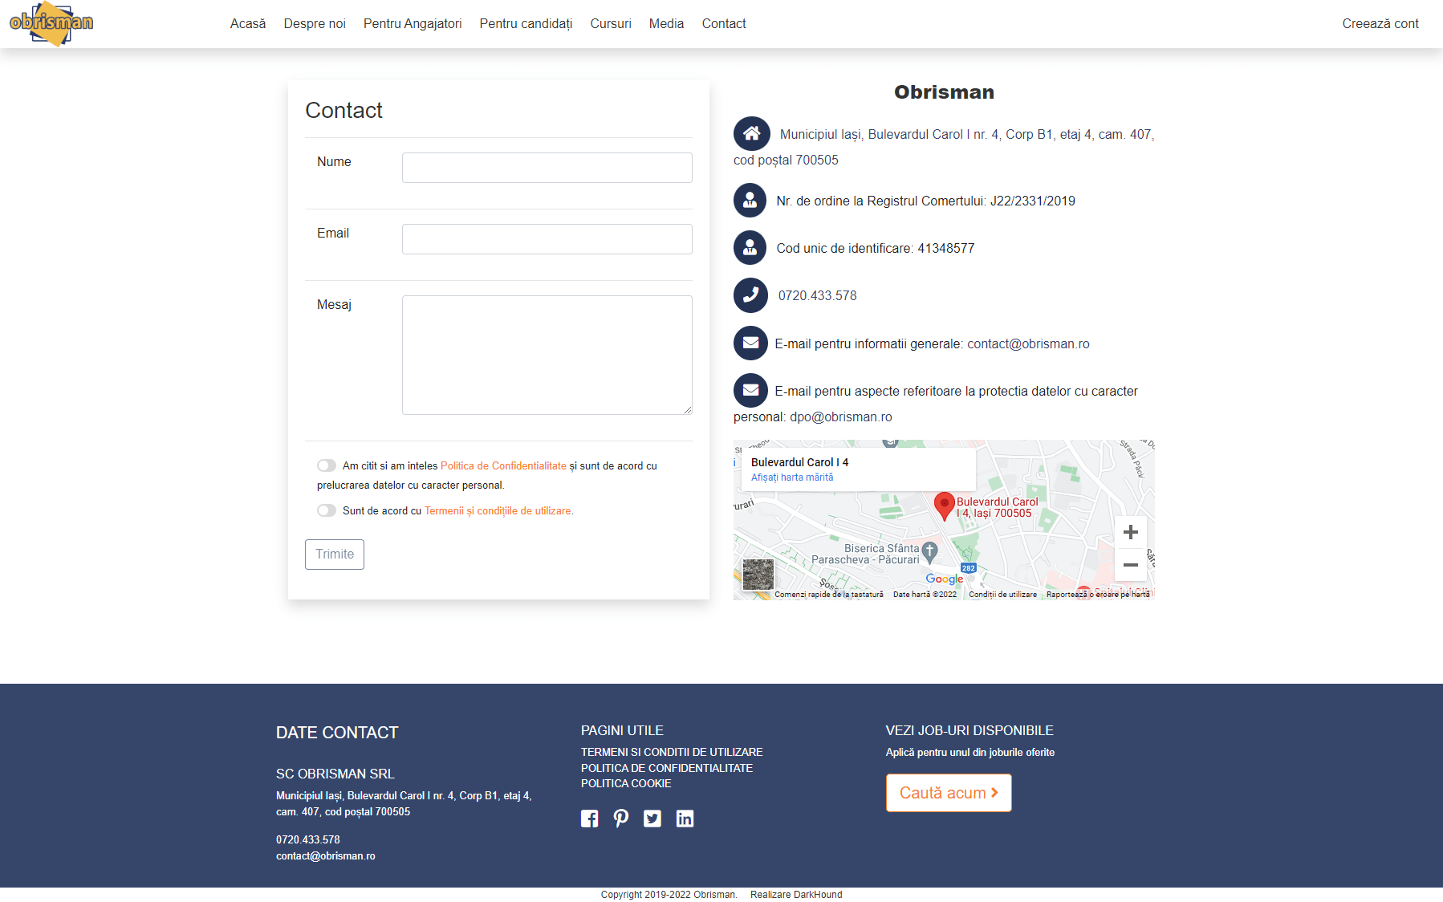Screen dimensions: 1443x902
Task: Open Pentru candidați menu item
Action: click(x=526, y=23)
